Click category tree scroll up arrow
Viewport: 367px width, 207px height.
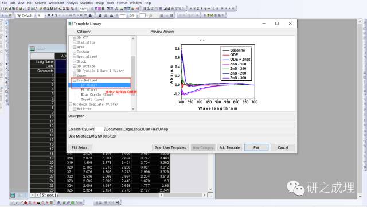pyautogui.click(x=133, y=38)
